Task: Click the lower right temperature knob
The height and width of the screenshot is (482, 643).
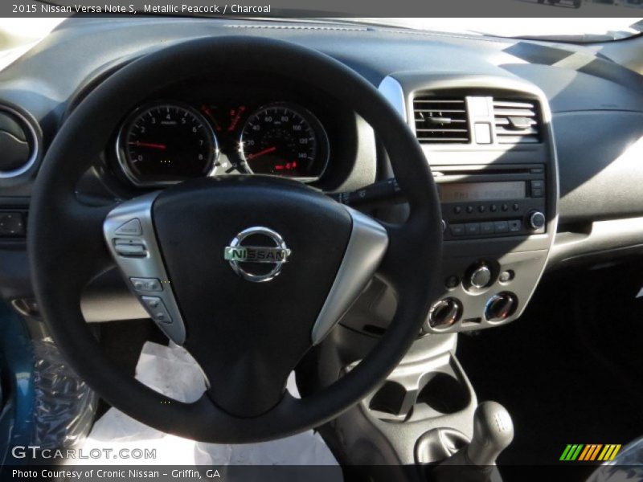Action: tap(500, 307)
